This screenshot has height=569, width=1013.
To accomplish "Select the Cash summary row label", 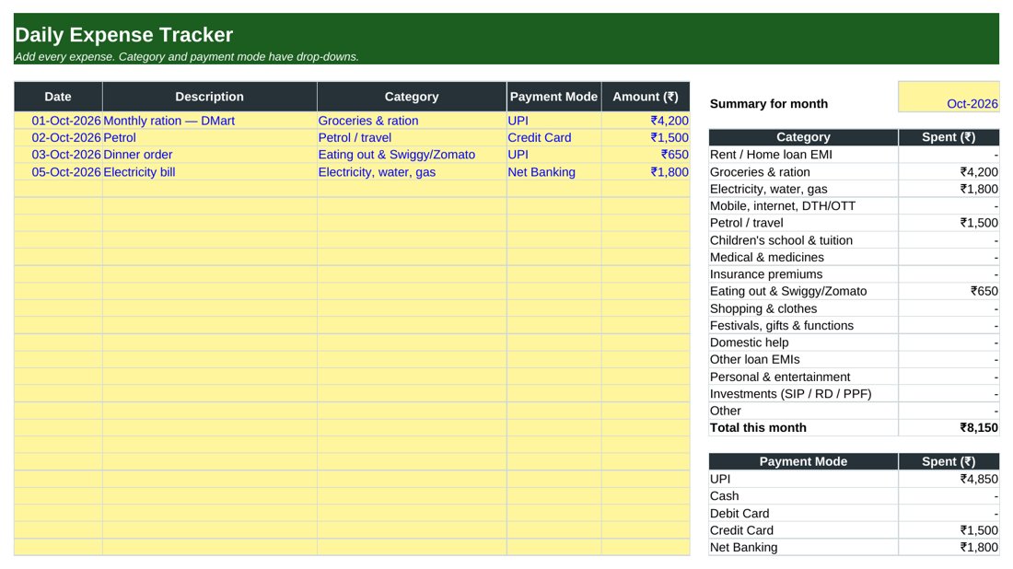I will click(x=724, y=496).
